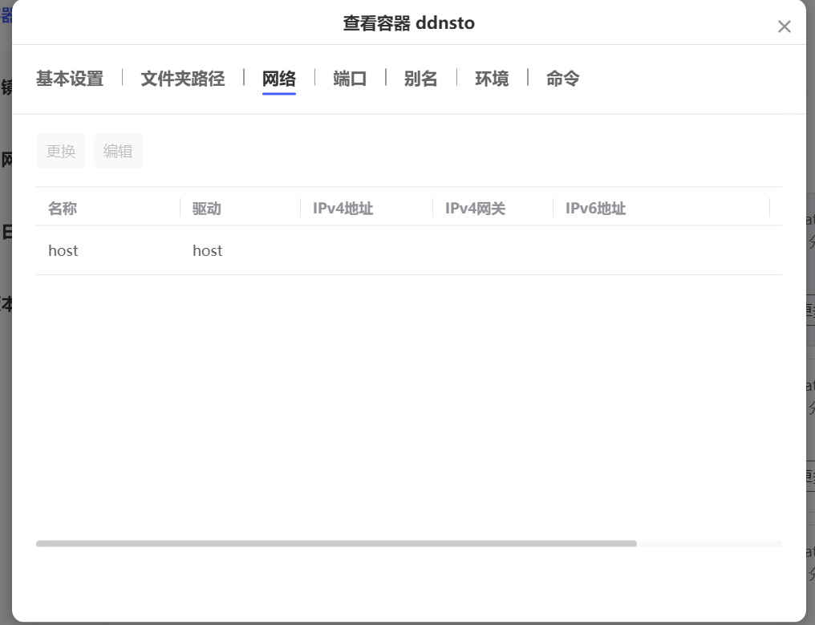Close the 查看容器 ddnsto dialog
Screen dimensions: 815x625
pyautogui.click(x=784, y=26)
